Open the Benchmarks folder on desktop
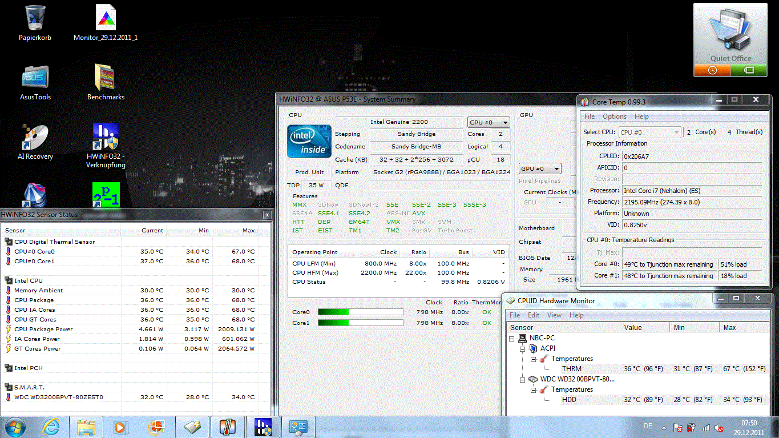The image size is (779, 438). coord(105,78)
